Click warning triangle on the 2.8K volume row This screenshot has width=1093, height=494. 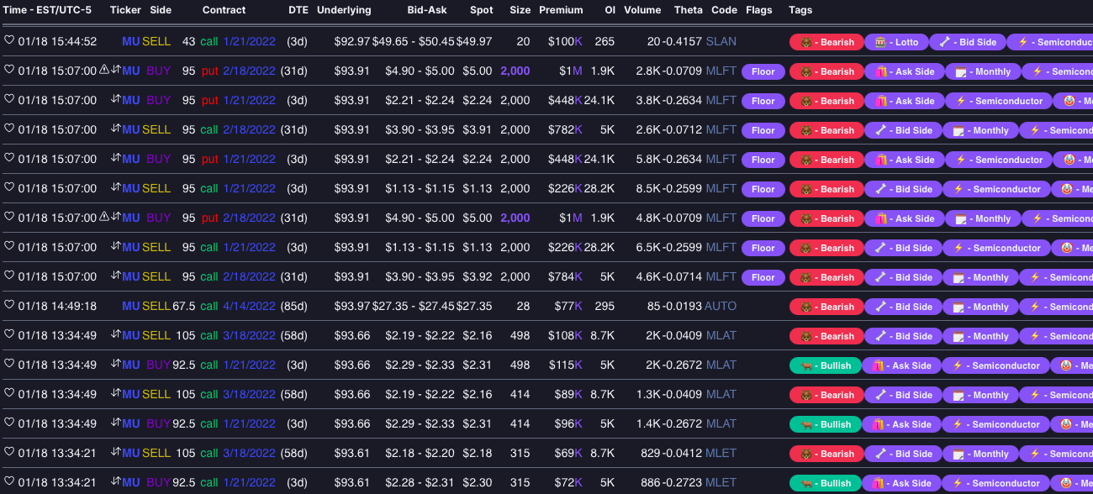(104, 71)
